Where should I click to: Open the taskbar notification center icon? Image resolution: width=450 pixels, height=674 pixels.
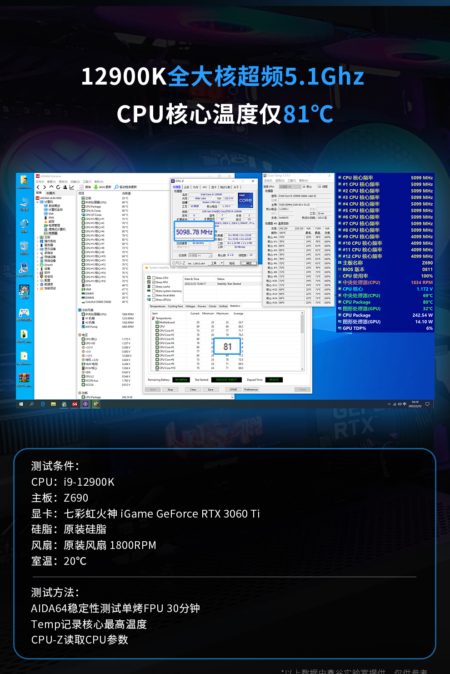coord(427,404)
